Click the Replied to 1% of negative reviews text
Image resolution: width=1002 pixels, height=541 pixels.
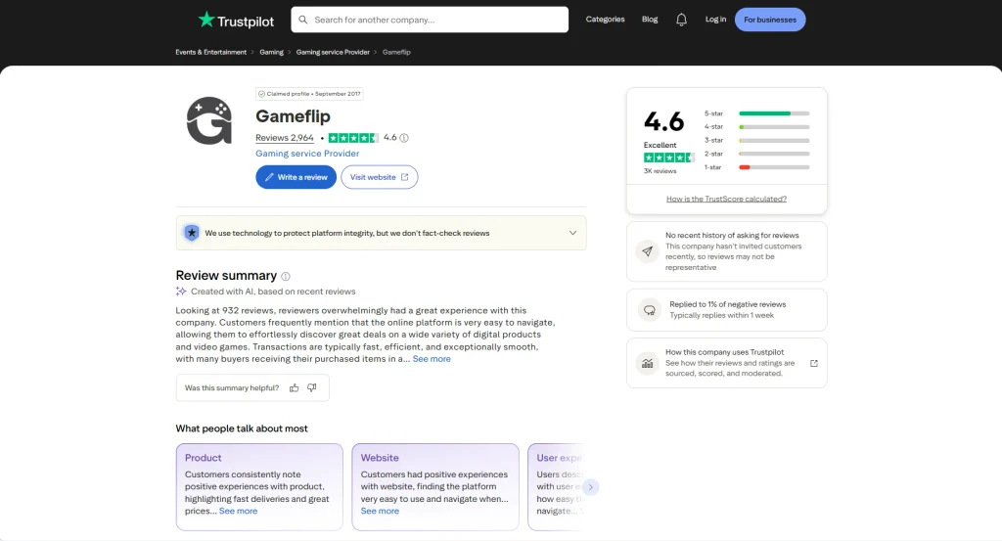tap(727, 304)
